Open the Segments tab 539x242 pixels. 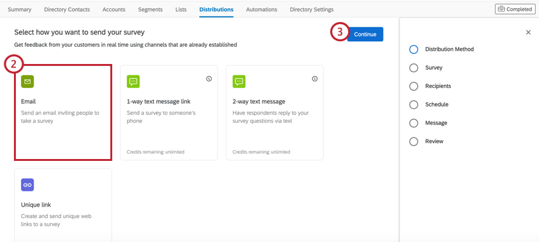click(150, 10)
